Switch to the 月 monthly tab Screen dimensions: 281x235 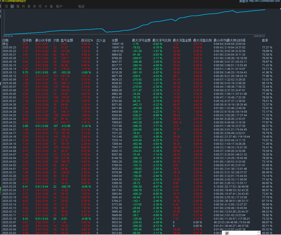point(23,6)
